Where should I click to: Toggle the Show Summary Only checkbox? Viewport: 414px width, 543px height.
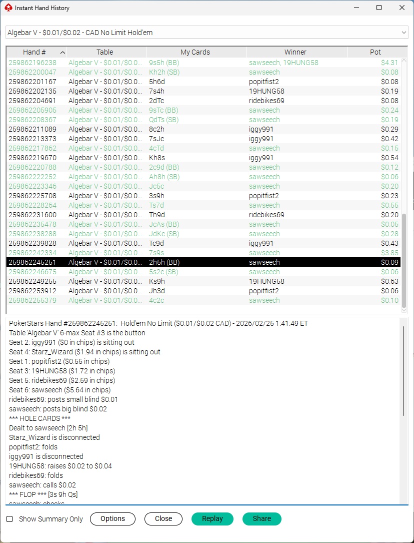point(9,519)
